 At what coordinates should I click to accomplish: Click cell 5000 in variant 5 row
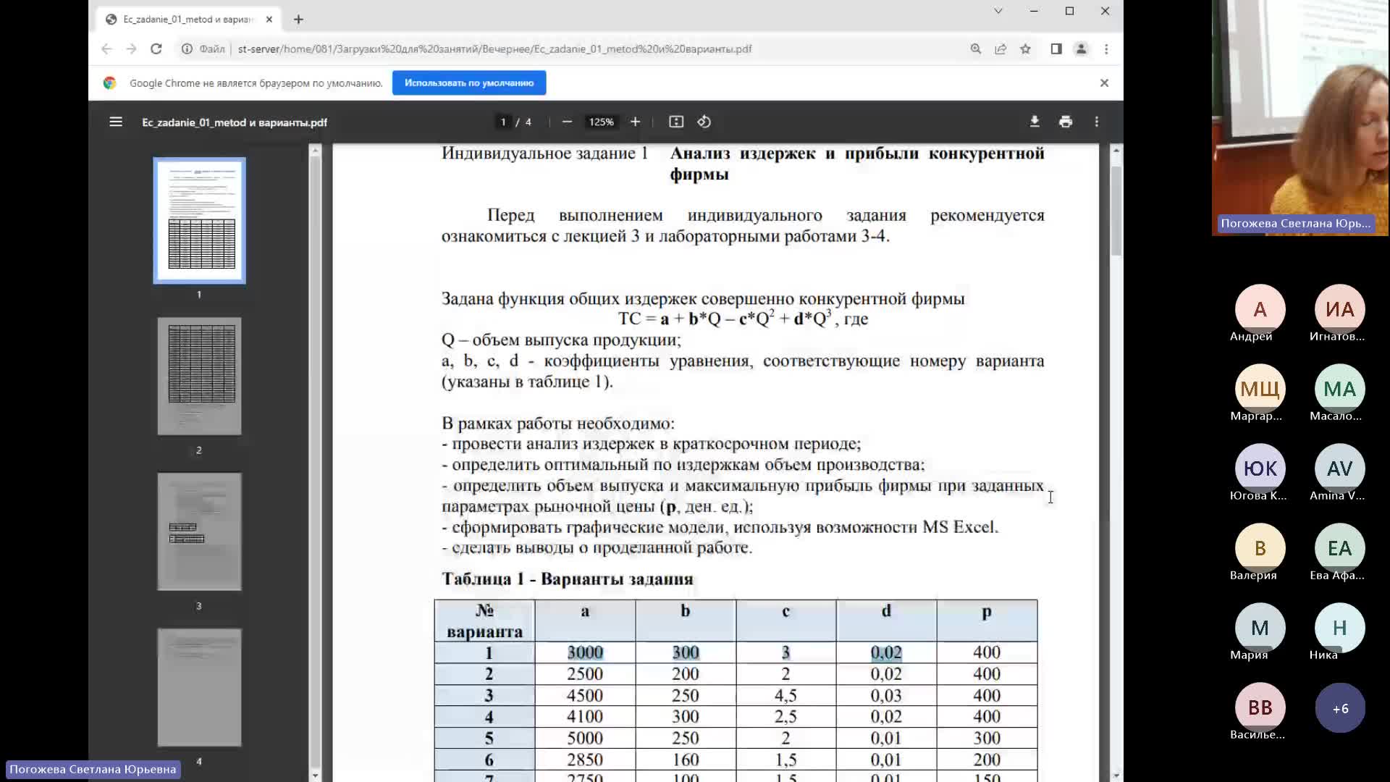coord(585,738)
